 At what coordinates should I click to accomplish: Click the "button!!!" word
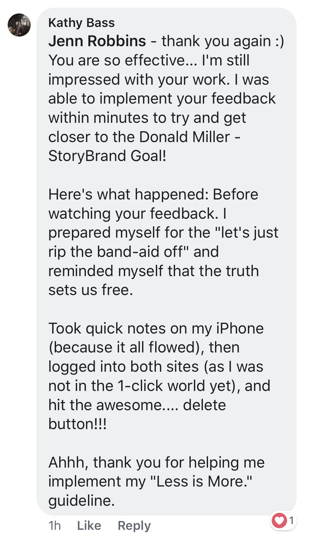77,424
